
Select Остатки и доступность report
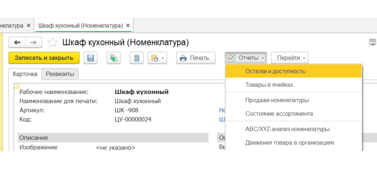tap(294, 71)
